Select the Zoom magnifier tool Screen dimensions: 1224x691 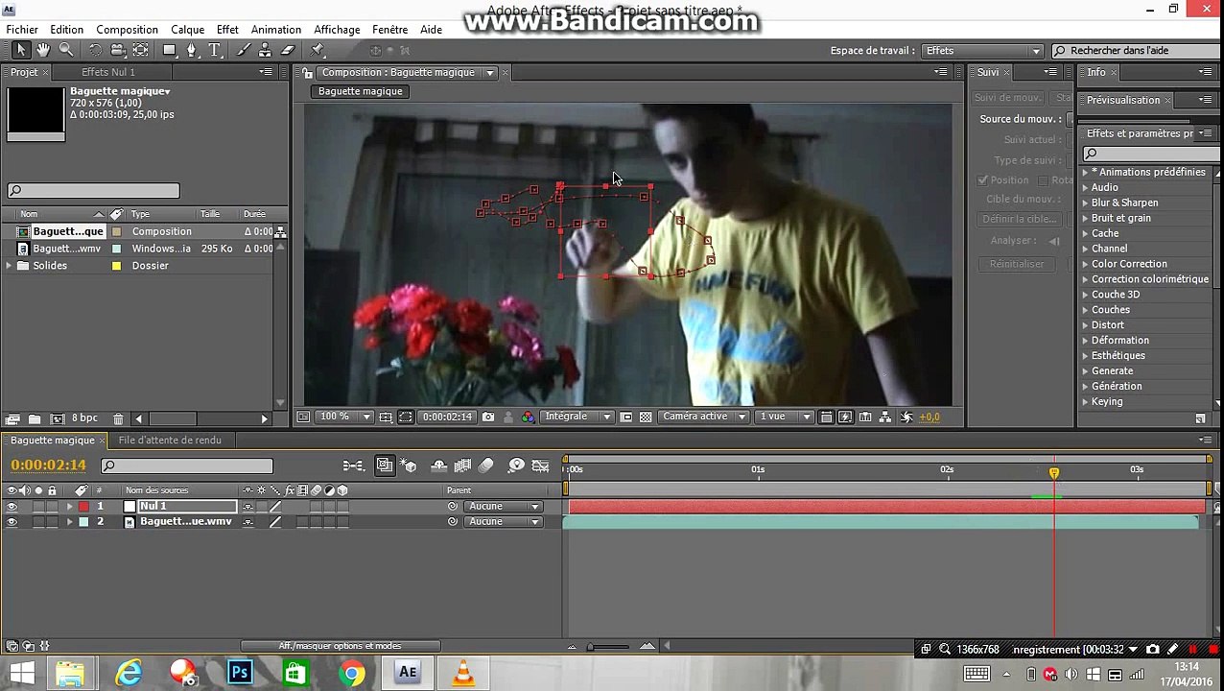(x=66, y=50)
